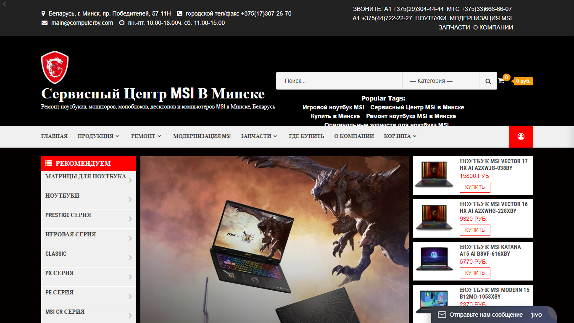The height and width of the screenshot is (323, 574).
Task: Open МОДЕРНИЗАЦИЯ MSI link in top header
Action: tap(481, 18)
